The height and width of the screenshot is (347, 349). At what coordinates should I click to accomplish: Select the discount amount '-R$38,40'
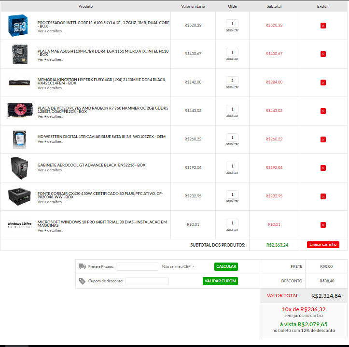326,281
